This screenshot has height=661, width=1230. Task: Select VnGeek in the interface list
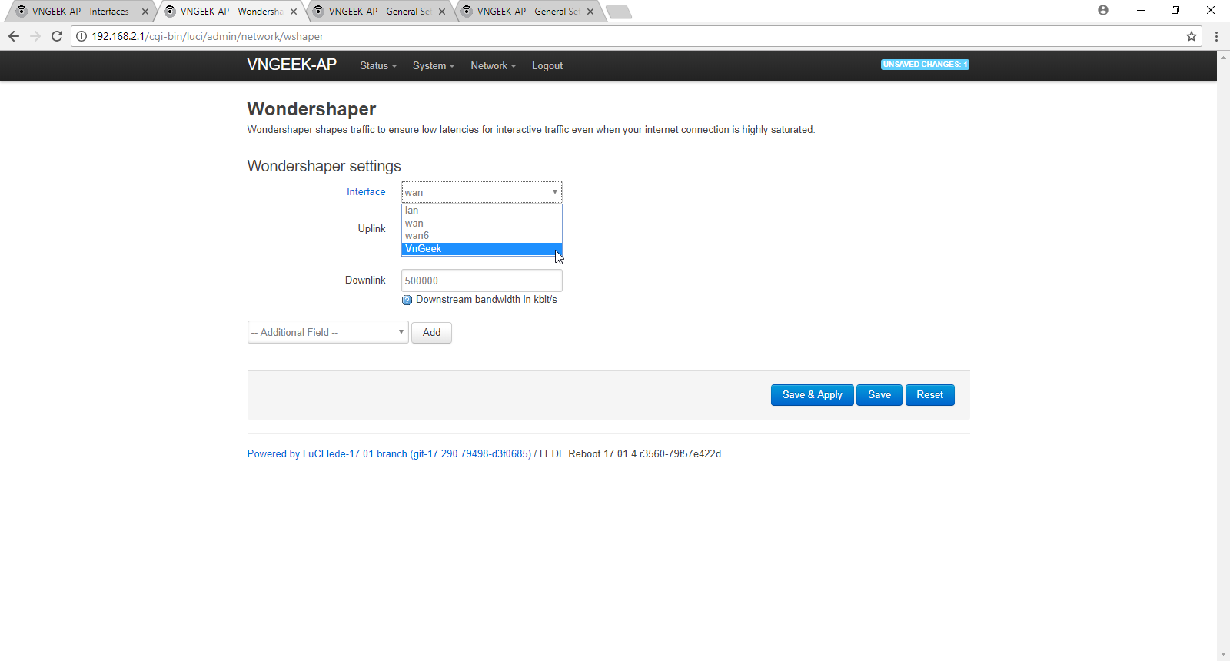(x=482, y=249)
